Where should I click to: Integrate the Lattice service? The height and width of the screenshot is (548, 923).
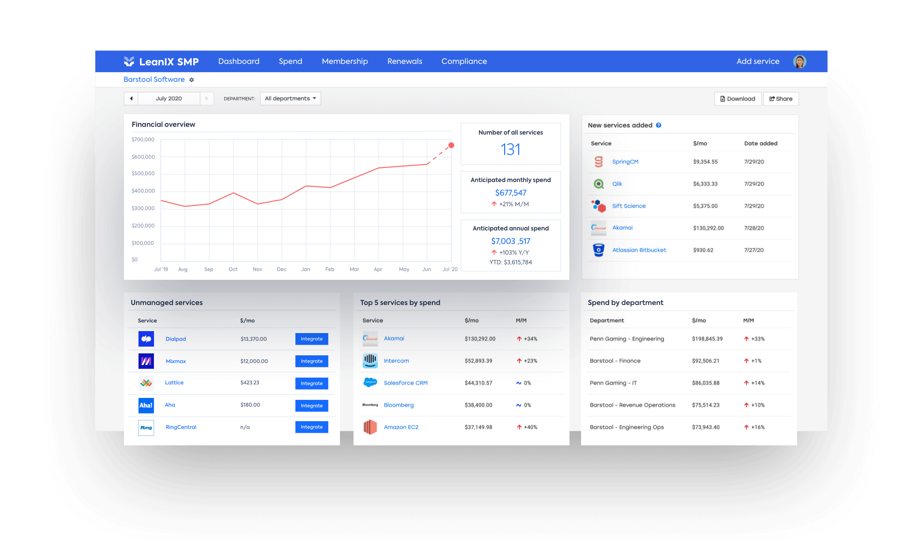[311, 383]
